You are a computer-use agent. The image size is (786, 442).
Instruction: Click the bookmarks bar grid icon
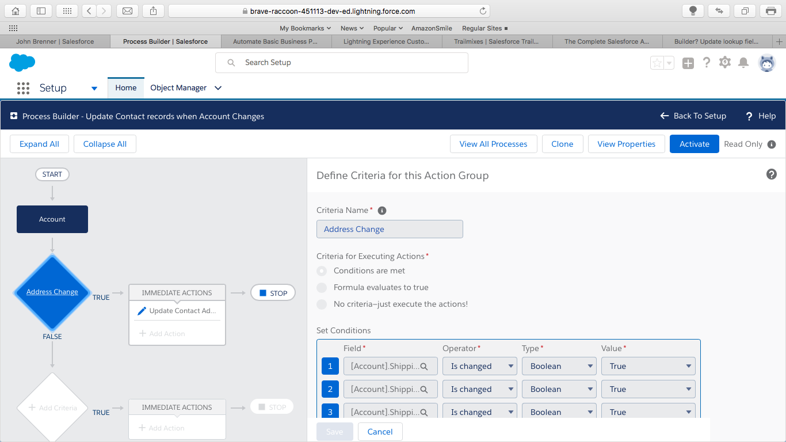[x=13, y=28]
